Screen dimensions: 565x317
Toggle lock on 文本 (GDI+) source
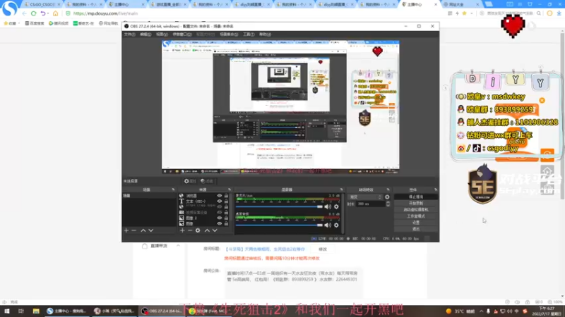tap(226, 201)
